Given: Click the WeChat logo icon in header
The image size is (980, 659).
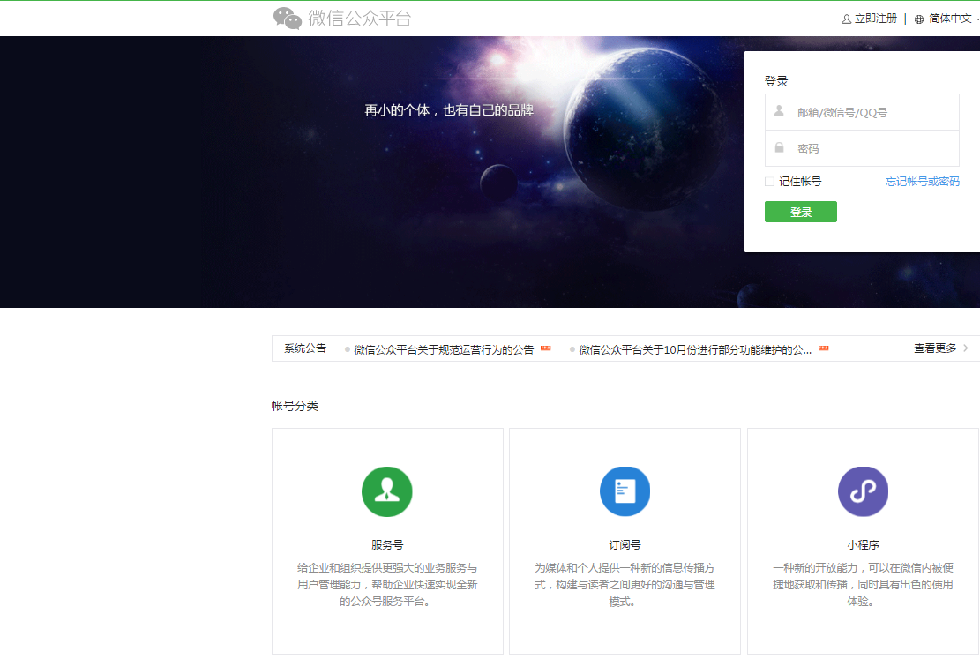Looking at the screenshot, I should coord(288,19).
